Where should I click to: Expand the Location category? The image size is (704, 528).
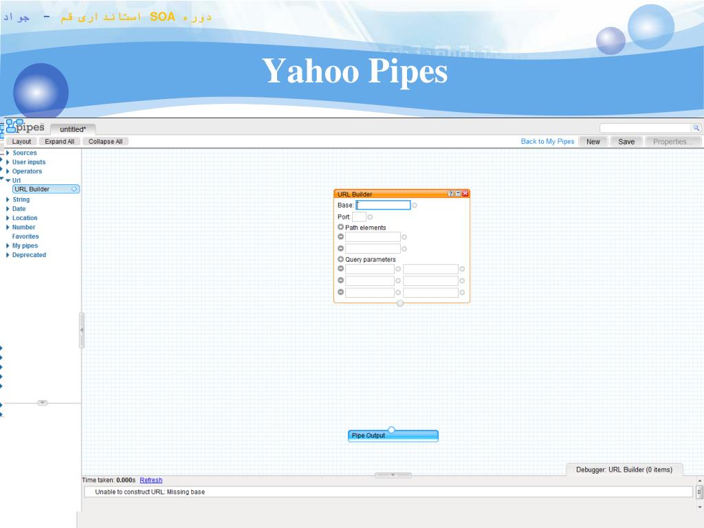tap(8, 218)
